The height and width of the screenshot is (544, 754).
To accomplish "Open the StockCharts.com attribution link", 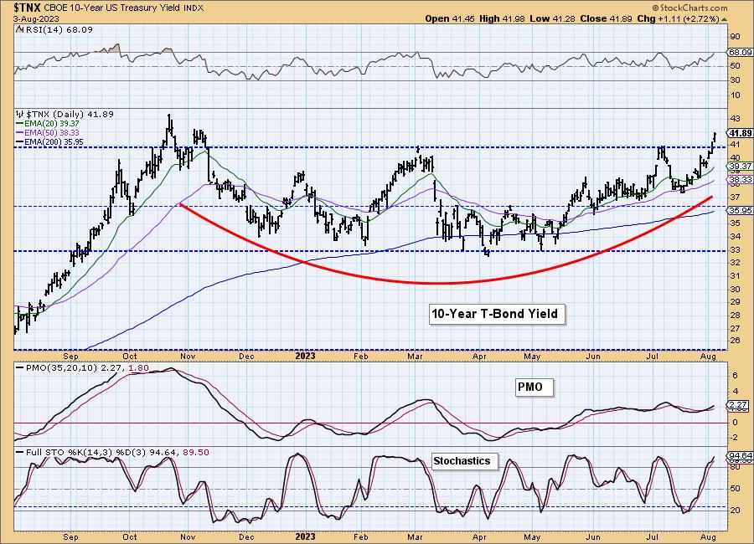I will (689, 8).
